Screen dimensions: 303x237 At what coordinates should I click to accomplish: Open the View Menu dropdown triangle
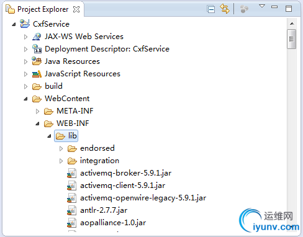tap(262, 6)
